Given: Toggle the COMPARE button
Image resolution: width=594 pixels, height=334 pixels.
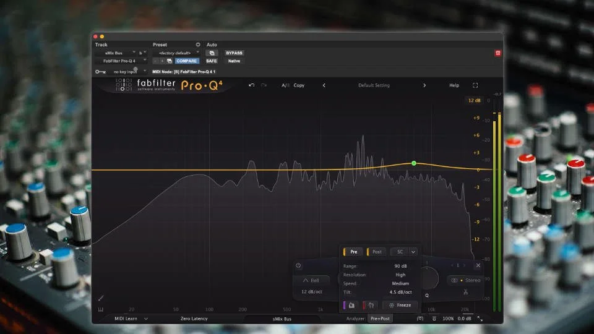Looking at the screenshot, I should (186, 61).
